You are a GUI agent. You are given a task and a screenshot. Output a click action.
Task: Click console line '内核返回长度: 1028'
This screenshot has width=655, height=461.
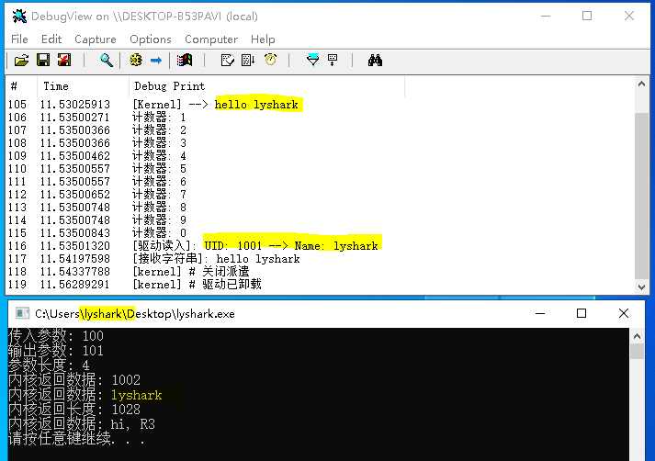74,410
